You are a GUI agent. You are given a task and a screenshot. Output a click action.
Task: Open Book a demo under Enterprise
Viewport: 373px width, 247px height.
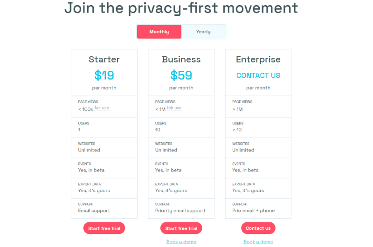coord(258,242)
